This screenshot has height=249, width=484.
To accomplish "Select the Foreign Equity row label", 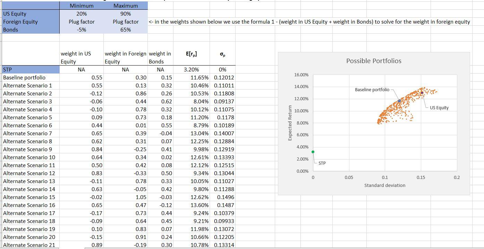I will click(31, 22).
